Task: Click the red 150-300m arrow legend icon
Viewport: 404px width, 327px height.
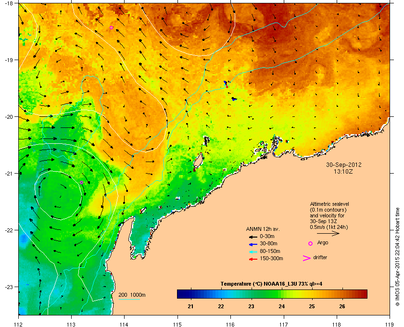Action: coord(253,259)
